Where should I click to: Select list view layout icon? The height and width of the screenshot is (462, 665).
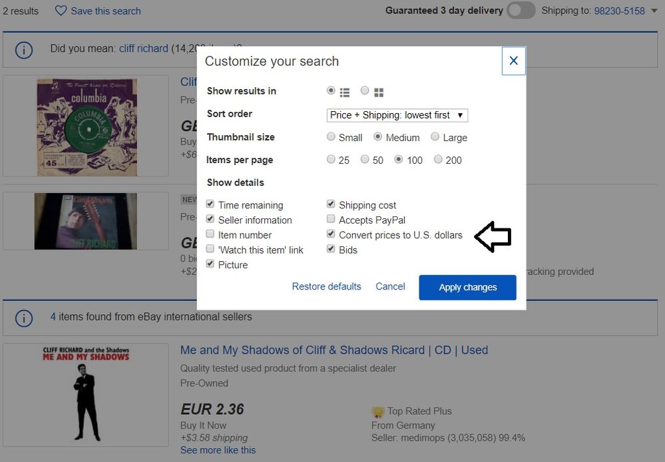point(345,92)
